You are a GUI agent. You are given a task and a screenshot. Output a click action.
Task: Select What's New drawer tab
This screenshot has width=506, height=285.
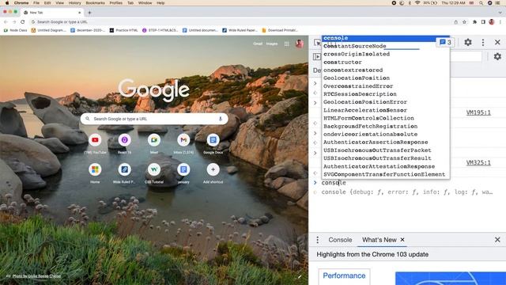379,240
